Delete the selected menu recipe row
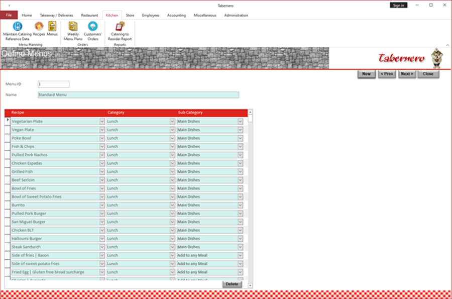Image resolution: width=452 pixels, height=299 pixels. (232, 284)
